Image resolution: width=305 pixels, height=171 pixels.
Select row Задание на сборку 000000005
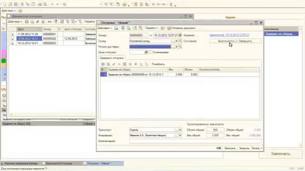click(x=180, y=75)
